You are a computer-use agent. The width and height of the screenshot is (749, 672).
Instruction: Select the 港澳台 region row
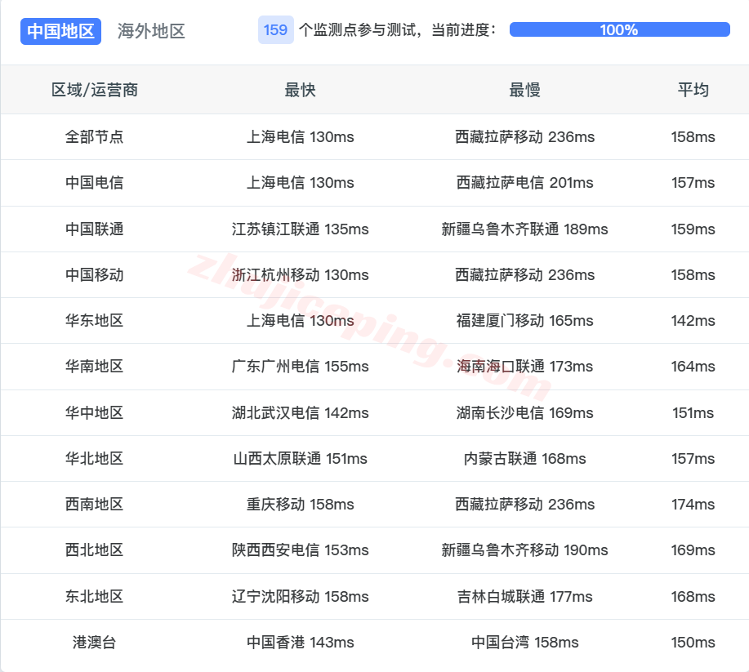(93, 642)
